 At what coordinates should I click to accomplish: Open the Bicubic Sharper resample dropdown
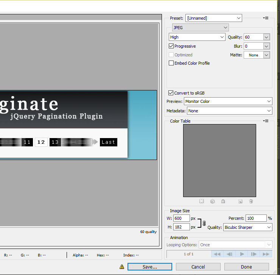pyautogui.click(x=248, y=227)
